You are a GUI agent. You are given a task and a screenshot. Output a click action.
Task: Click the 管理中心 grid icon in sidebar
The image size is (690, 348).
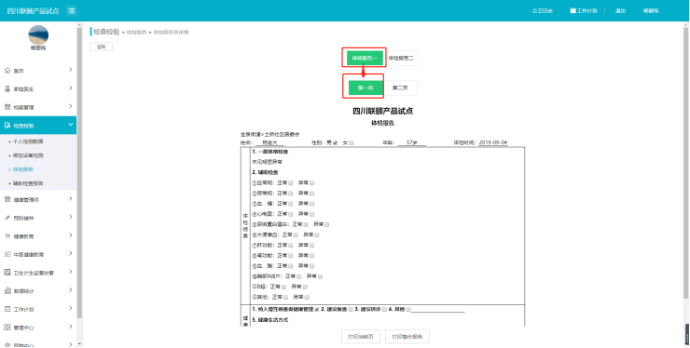click(7, 328)
